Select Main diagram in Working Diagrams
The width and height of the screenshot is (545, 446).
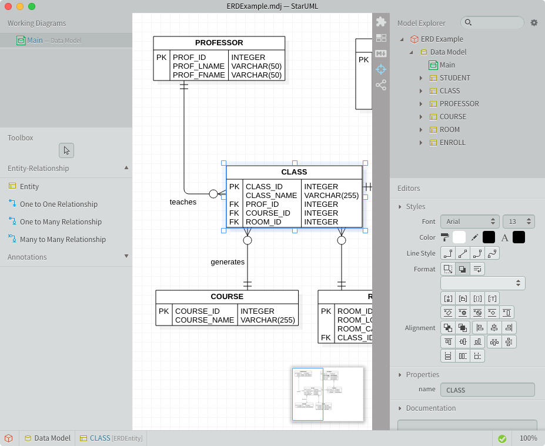pos(35,41)
